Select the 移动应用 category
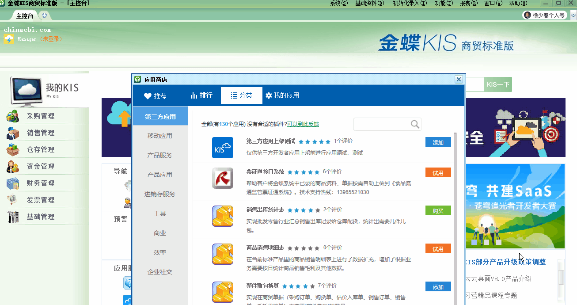The height and width of the screenshot is (305, 577). point(159,135)
